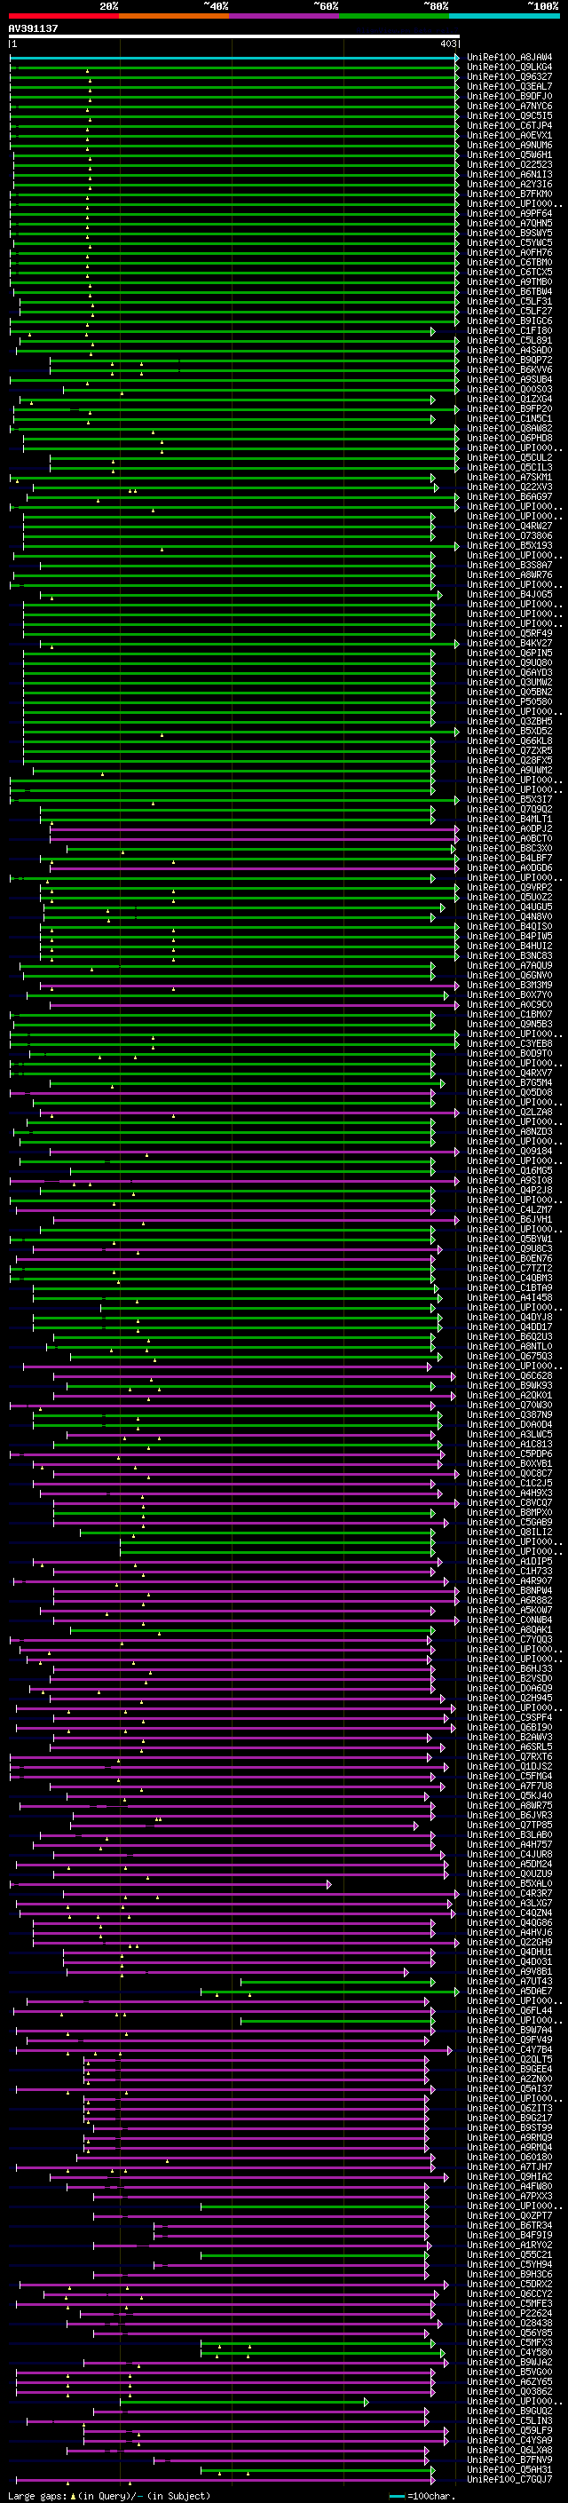Select the UniRef100_C3YEB8 label
Image resolution: width=568 pixels, height=2503 pixels.
point(509,1043)
